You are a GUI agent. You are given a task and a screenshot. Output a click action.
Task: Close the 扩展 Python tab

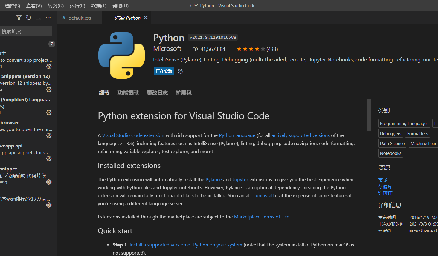(146, 18)
